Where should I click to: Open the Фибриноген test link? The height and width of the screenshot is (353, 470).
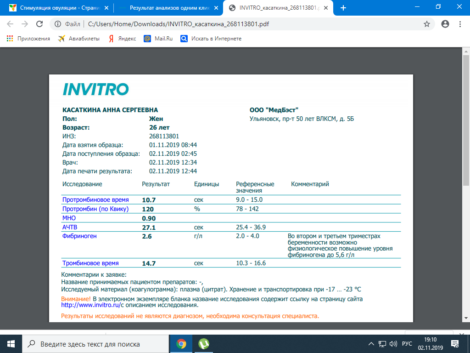(79, 236)
